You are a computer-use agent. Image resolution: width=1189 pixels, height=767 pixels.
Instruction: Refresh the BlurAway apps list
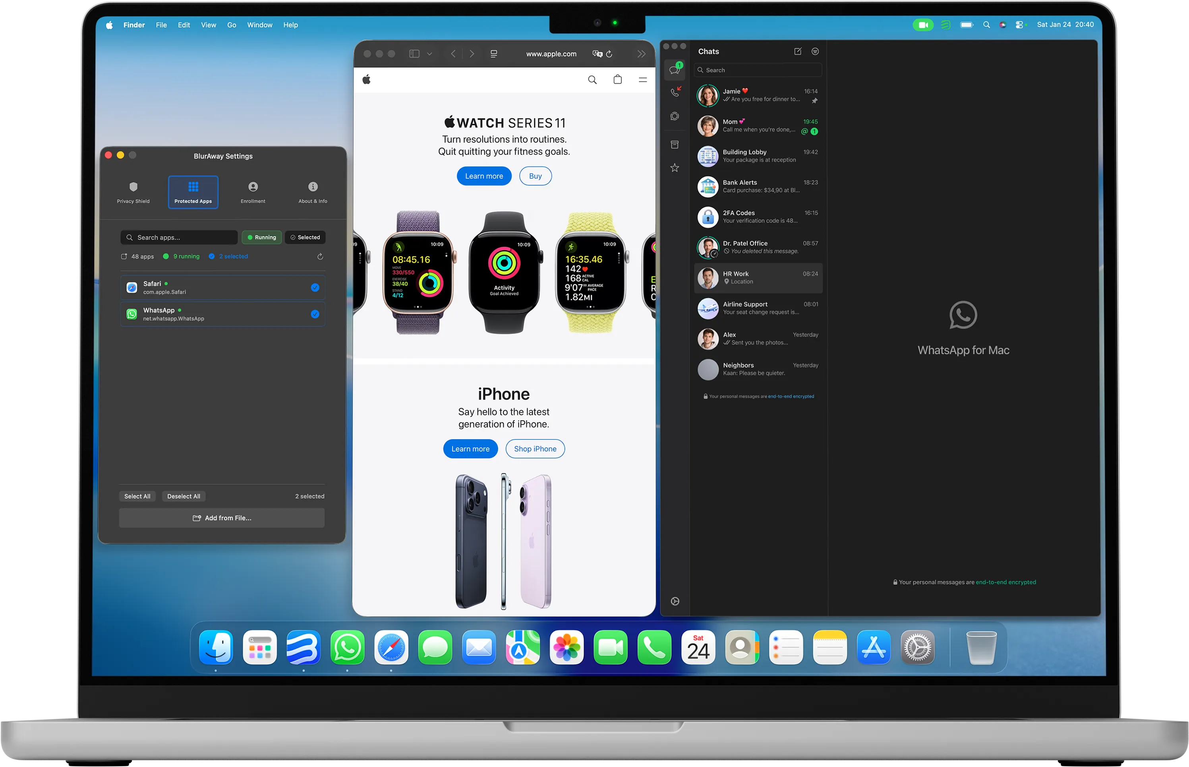click(320, 256)
